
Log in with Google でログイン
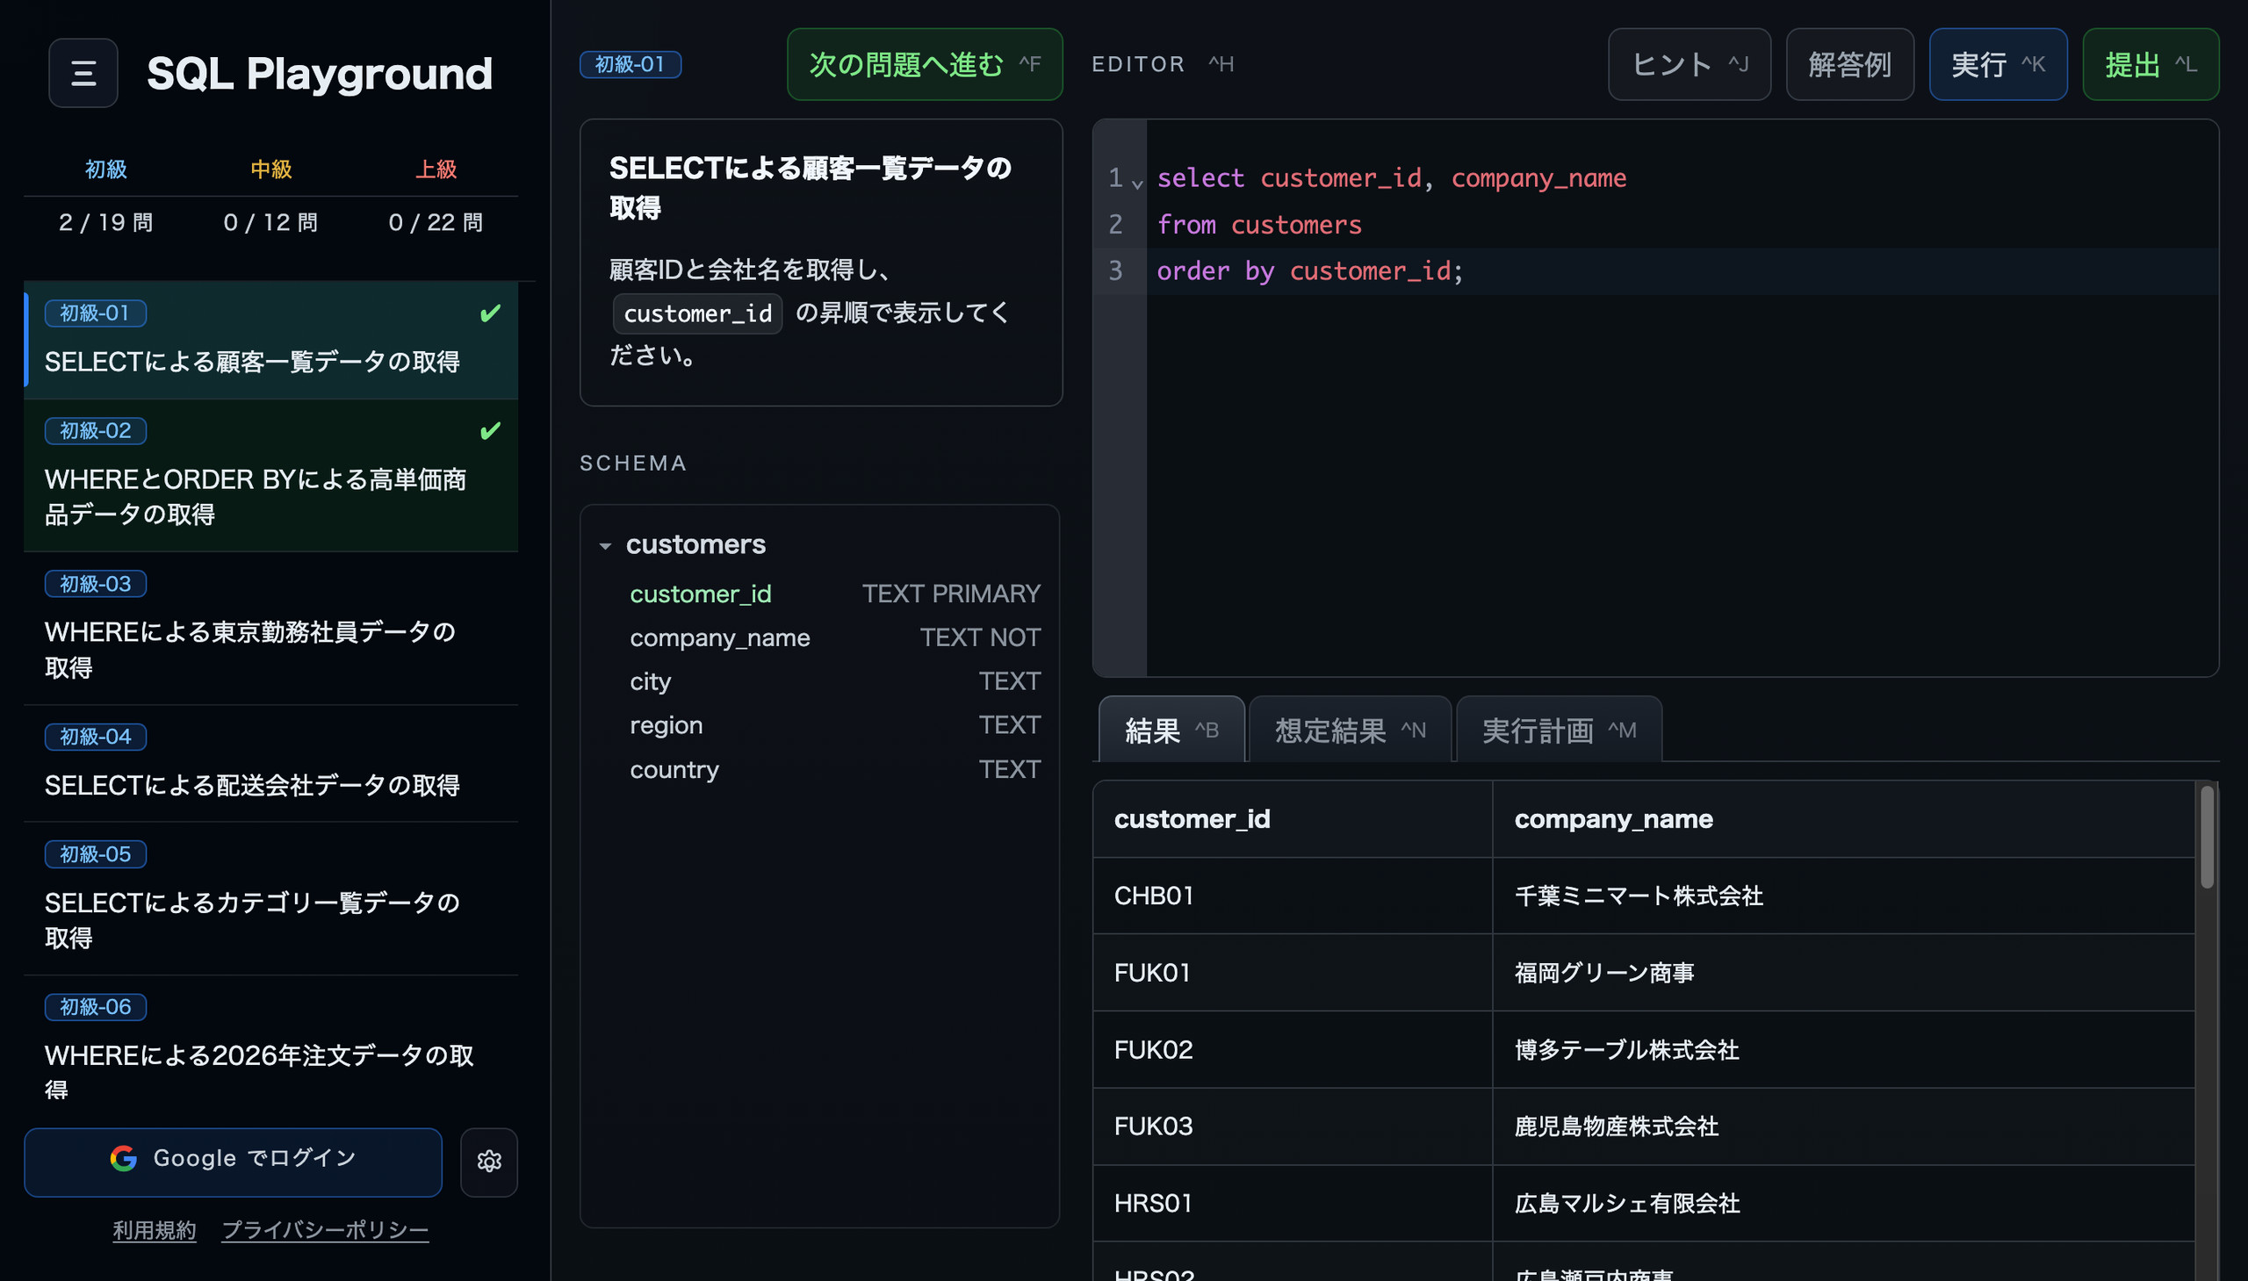click(234, 1162)
